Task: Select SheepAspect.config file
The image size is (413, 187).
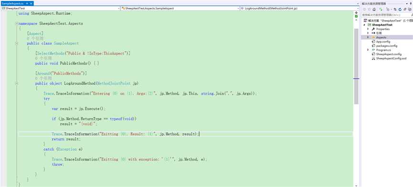Action: [385, 54]
